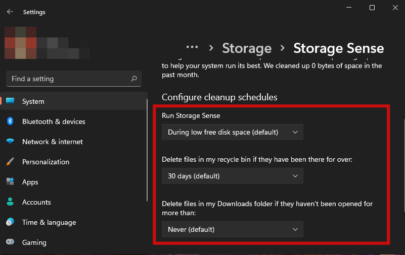405x255 pixels.
Task: Click the Bluetooth icon in sidebar
Action: 10,121
